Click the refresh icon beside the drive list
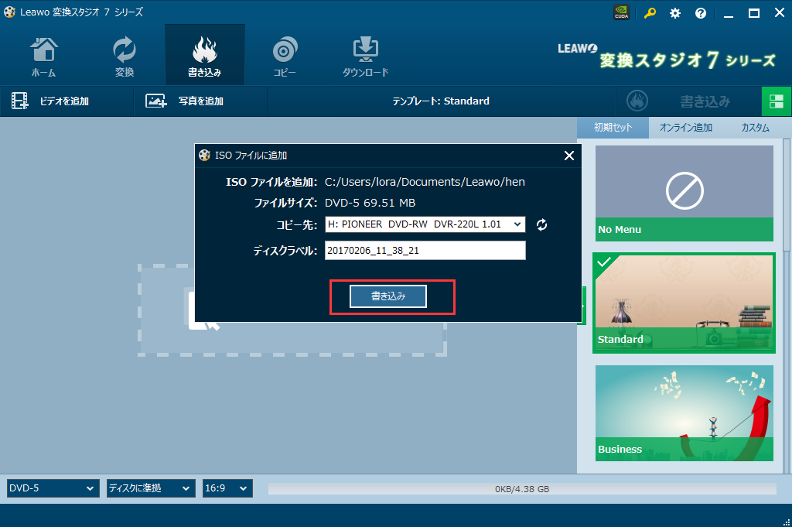This screenshot has width=792, height=527. (542, 224)
